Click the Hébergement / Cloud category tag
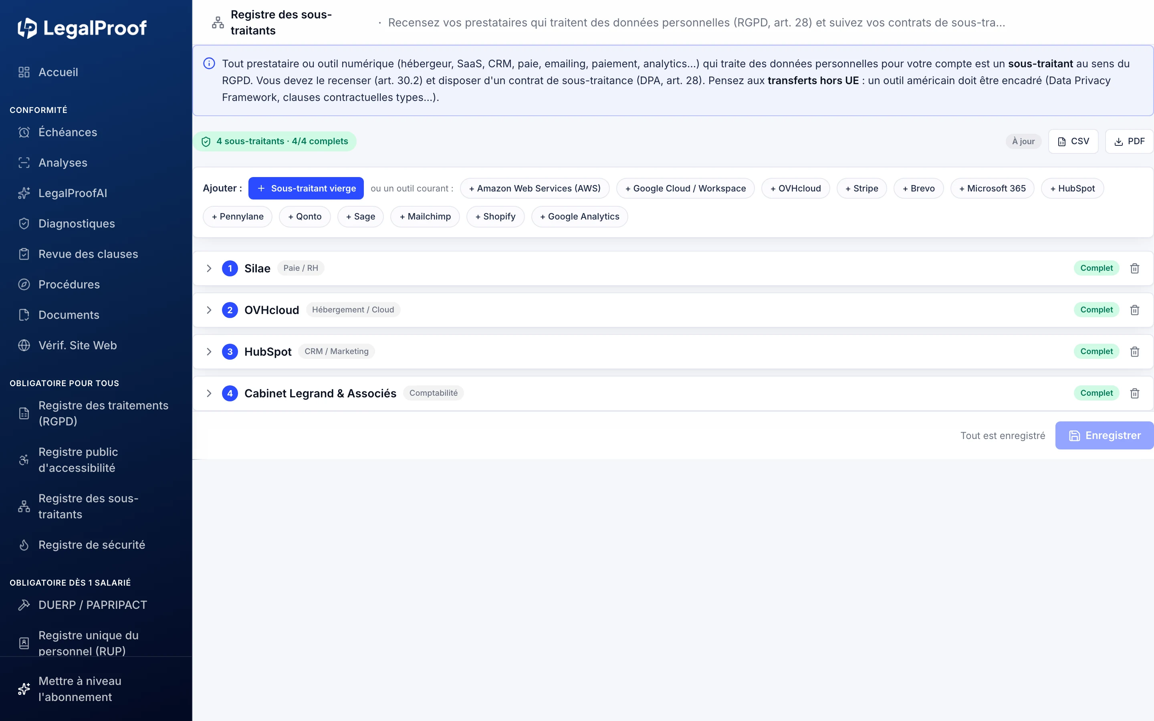Screen dimensions: 1154x721 (353, 310)
